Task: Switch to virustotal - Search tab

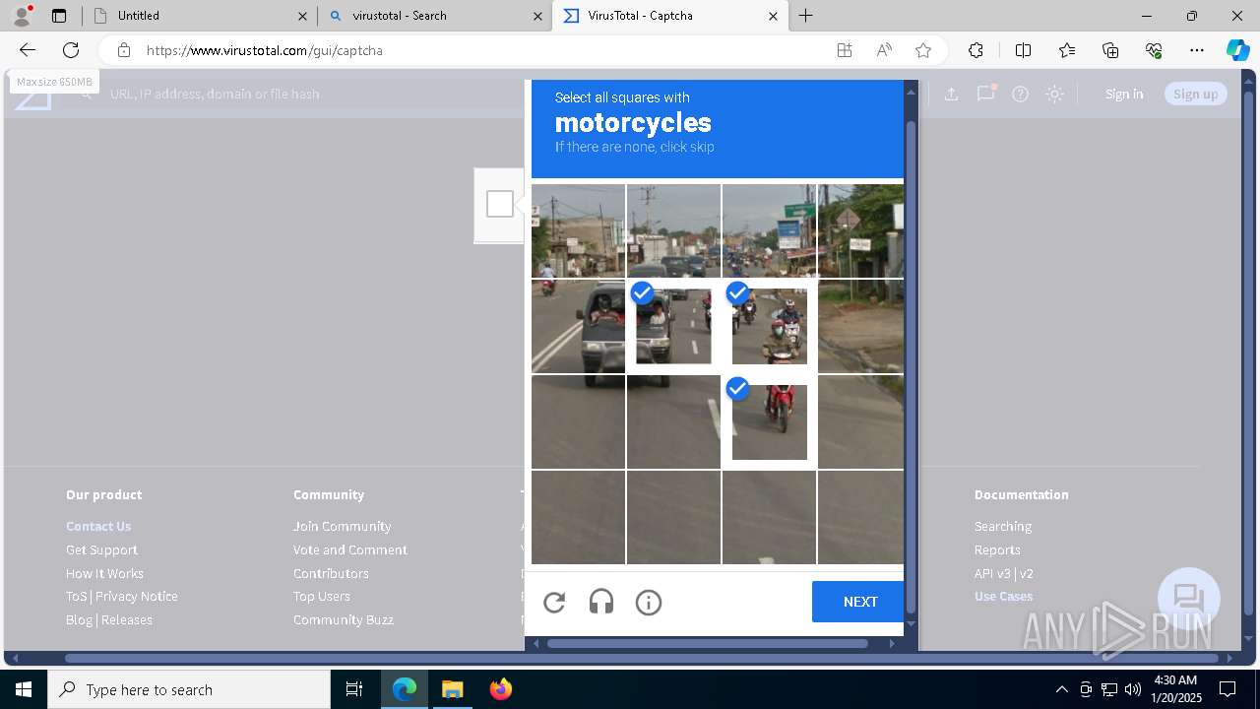Action: [434, 16]
